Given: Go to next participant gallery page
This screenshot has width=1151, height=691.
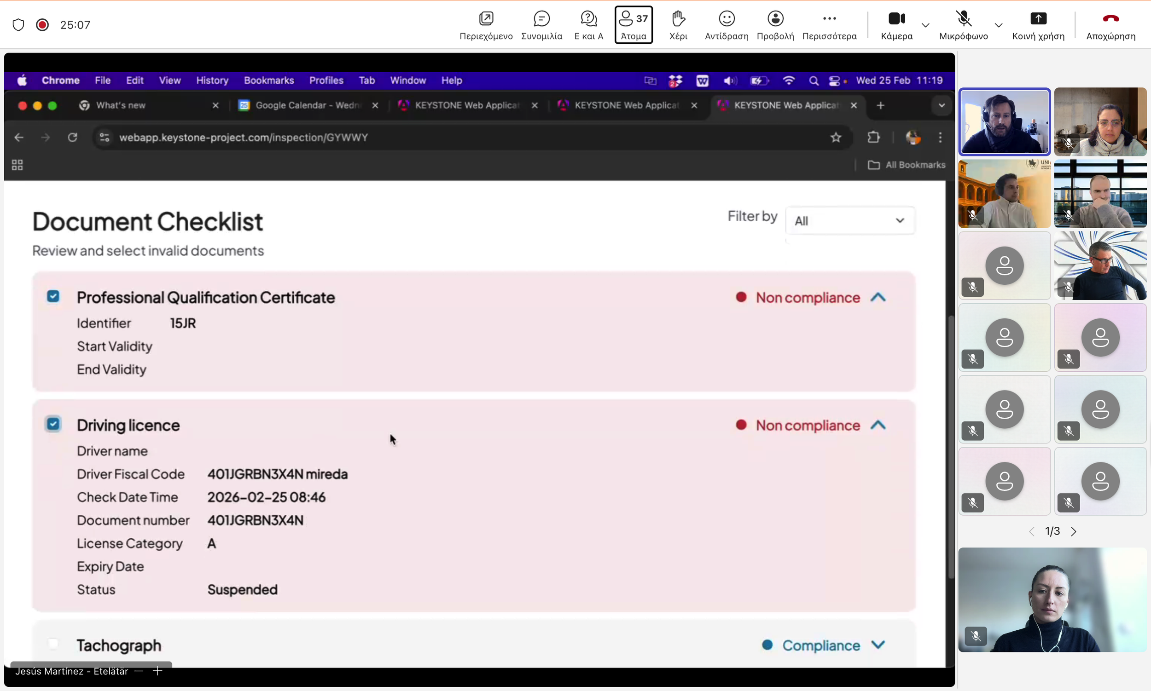Looking at the screenshot, I should pos(1074,532).
